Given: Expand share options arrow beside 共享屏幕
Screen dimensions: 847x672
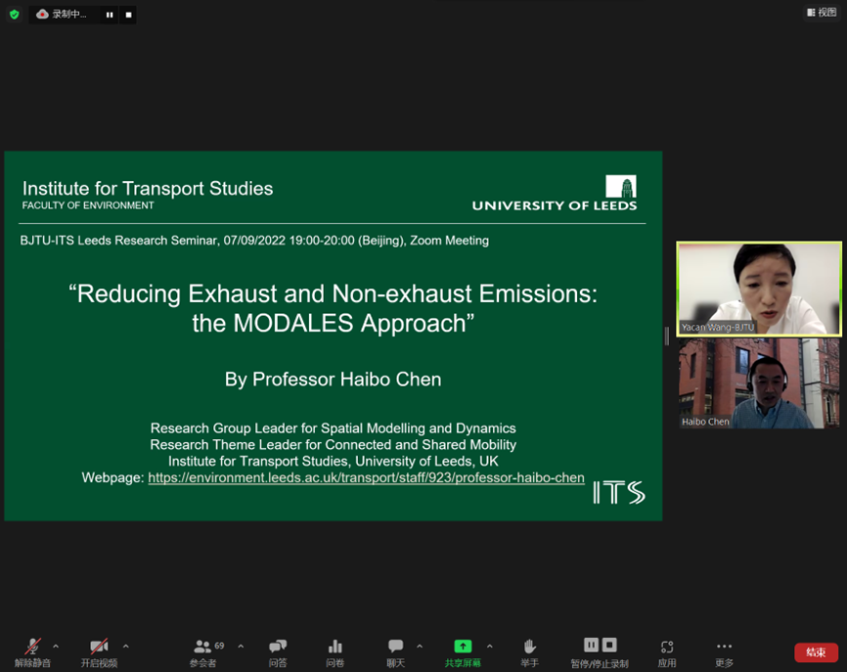Looking at the screenshot, I should 489,646.
